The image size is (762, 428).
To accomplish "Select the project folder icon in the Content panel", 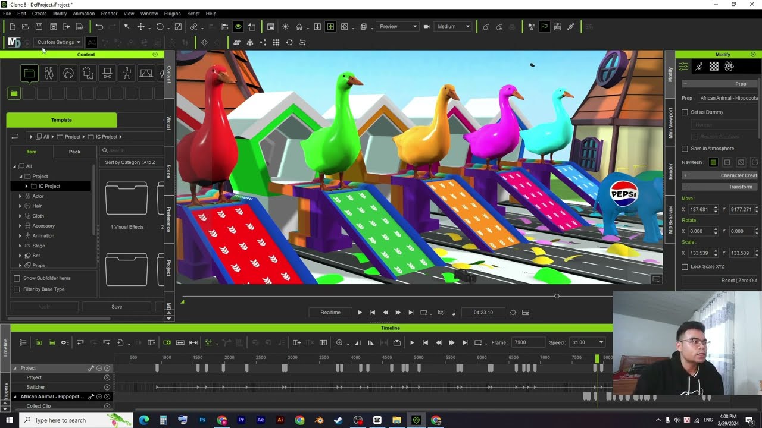I will (x=29, y=73).
